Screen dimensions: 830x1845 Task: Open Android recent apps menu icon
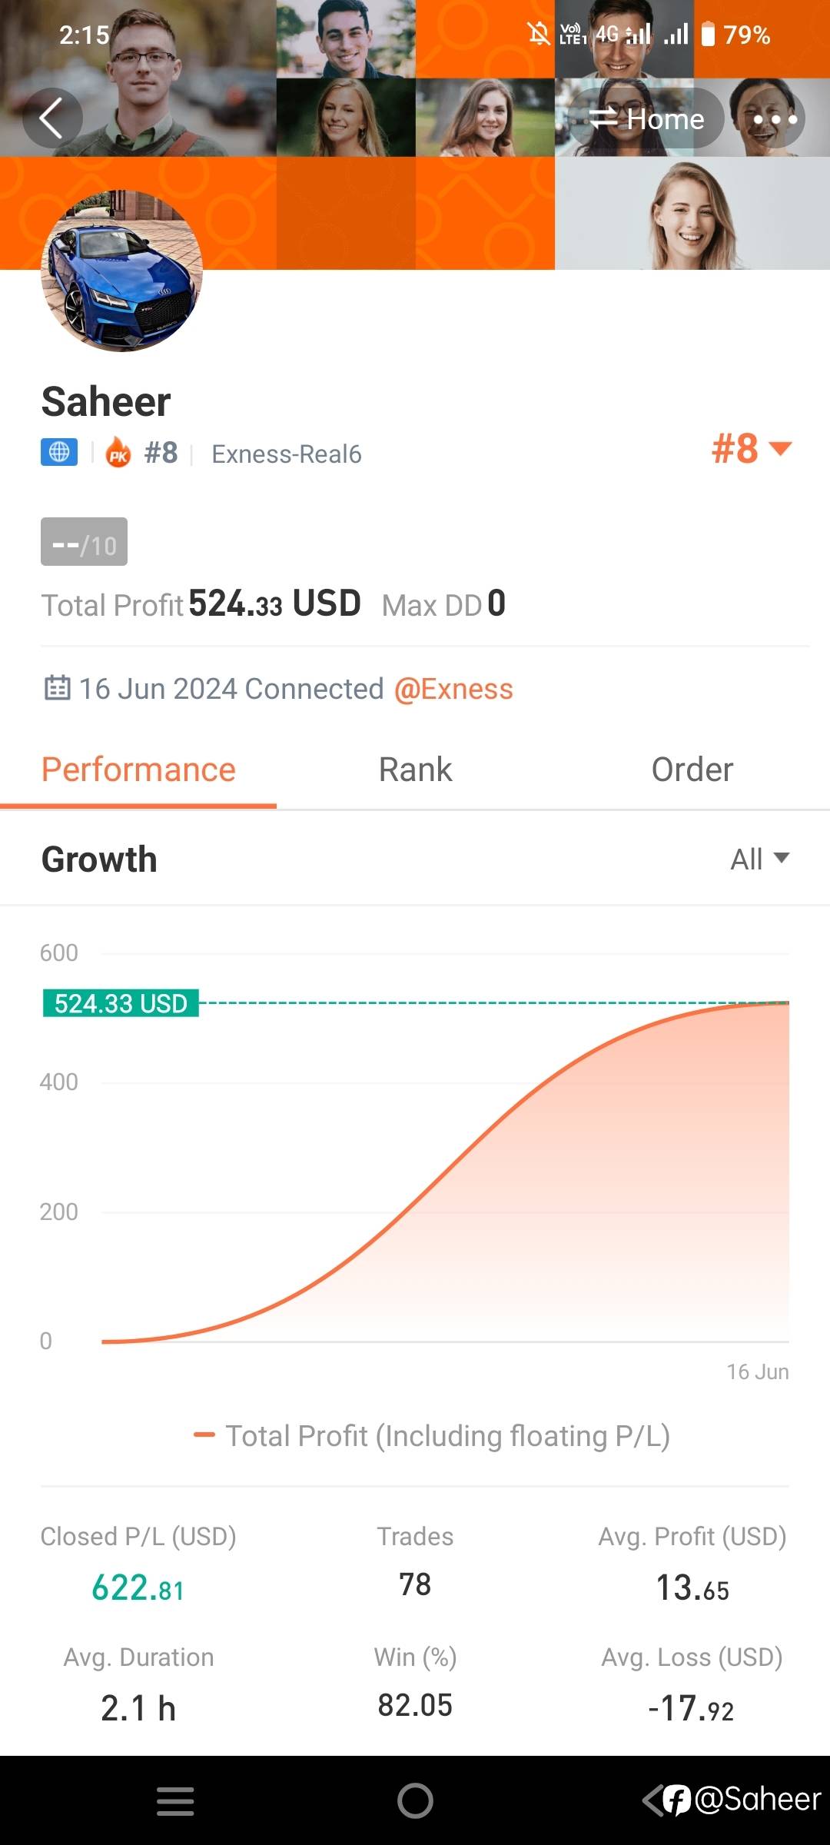[x=175, y=1801]
